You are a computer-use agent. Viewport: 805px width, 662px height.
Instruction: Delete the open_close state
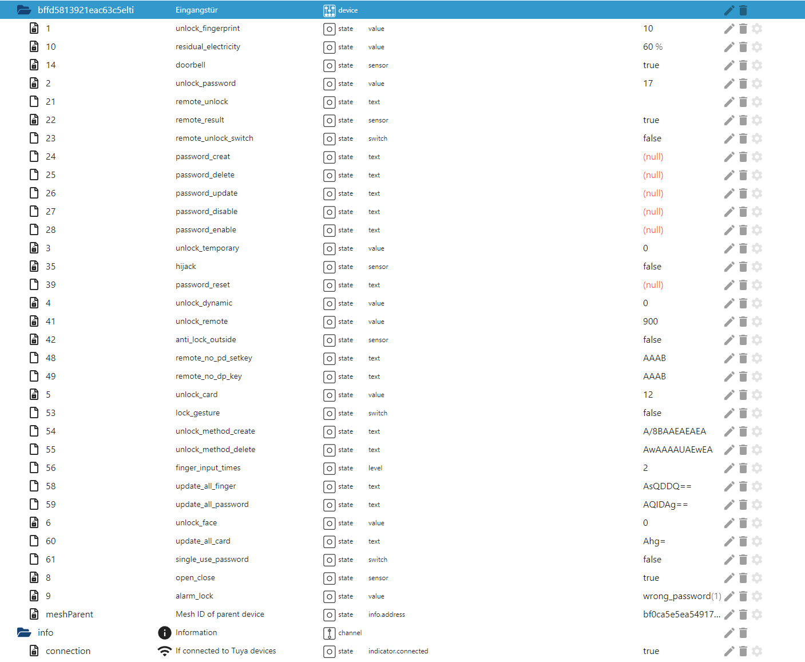[x=743, y=578]
